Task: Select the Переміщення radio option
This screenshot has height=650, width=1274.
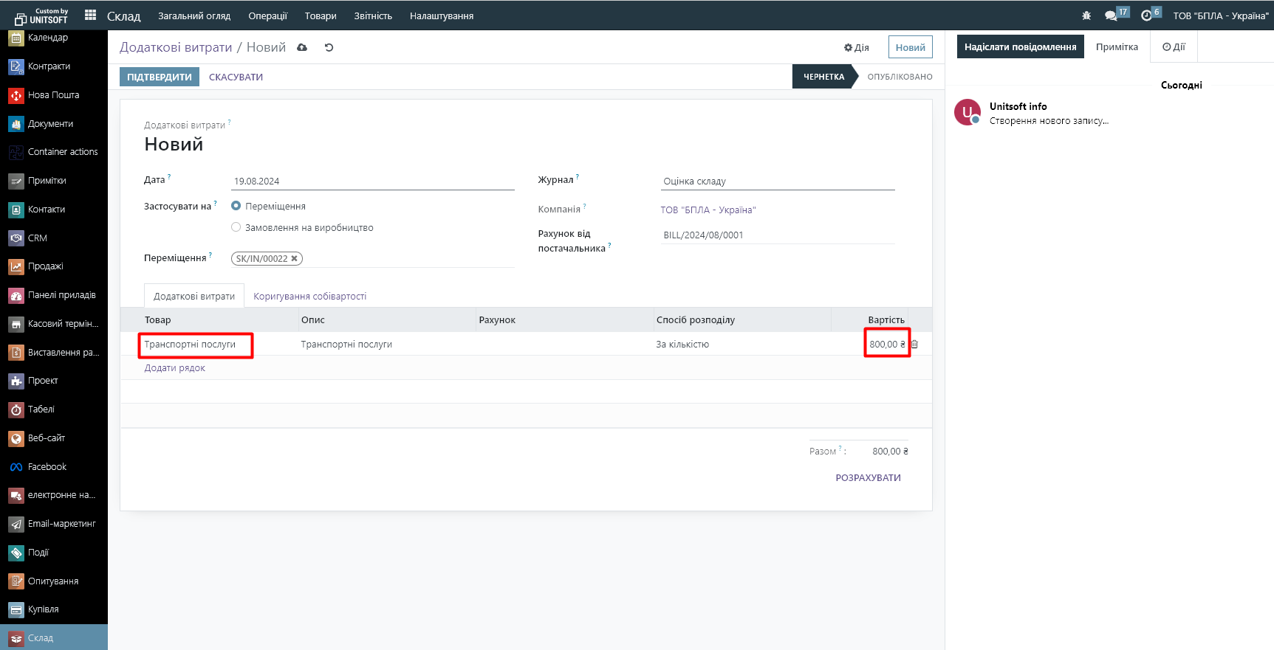Action: 236,206
